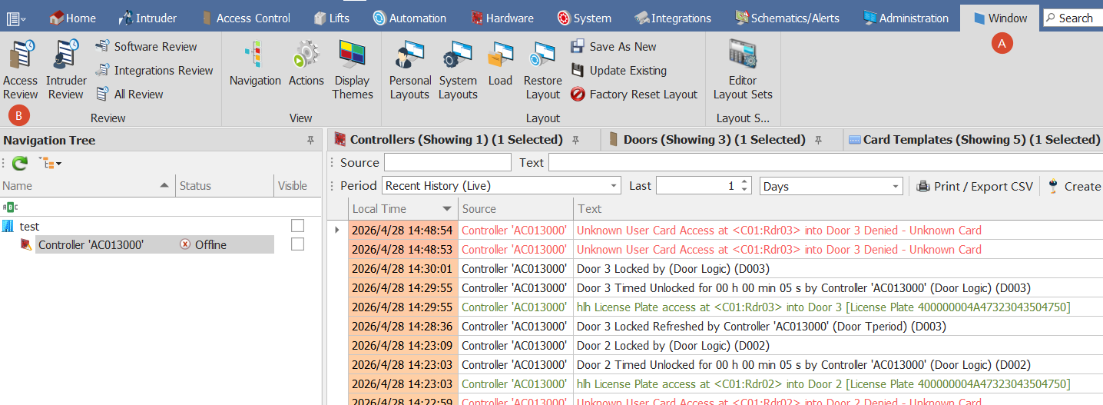Select the test site tree node
The width and height of the screenshot is (1103, 405).
tap(29, 226)
